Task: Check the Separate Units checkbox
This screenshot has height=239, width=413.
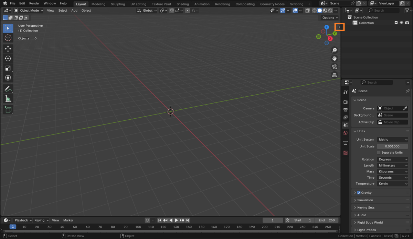Action: (379, 153)
